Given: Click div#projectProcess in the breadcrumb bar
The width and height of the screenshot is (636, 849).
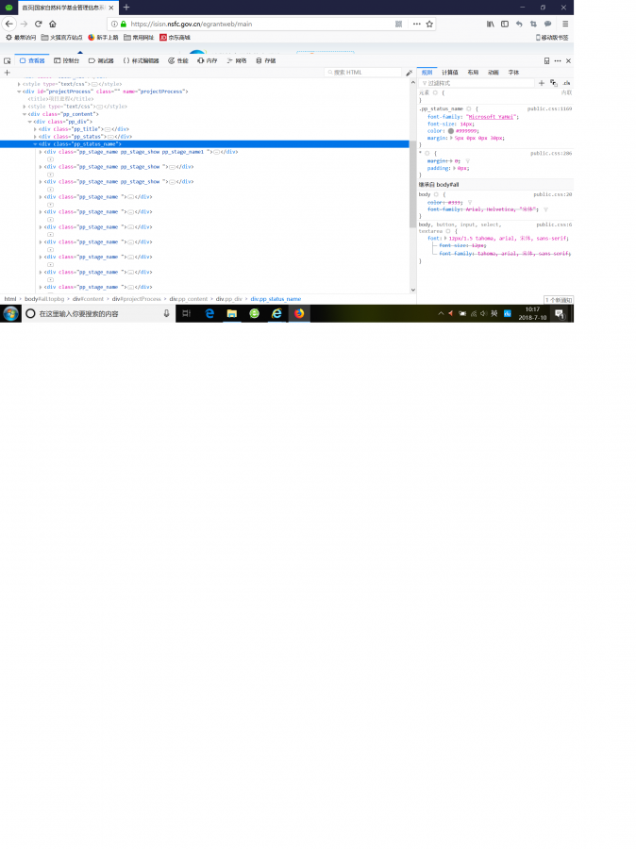Looking at the screenshot, I should (137, 298).
